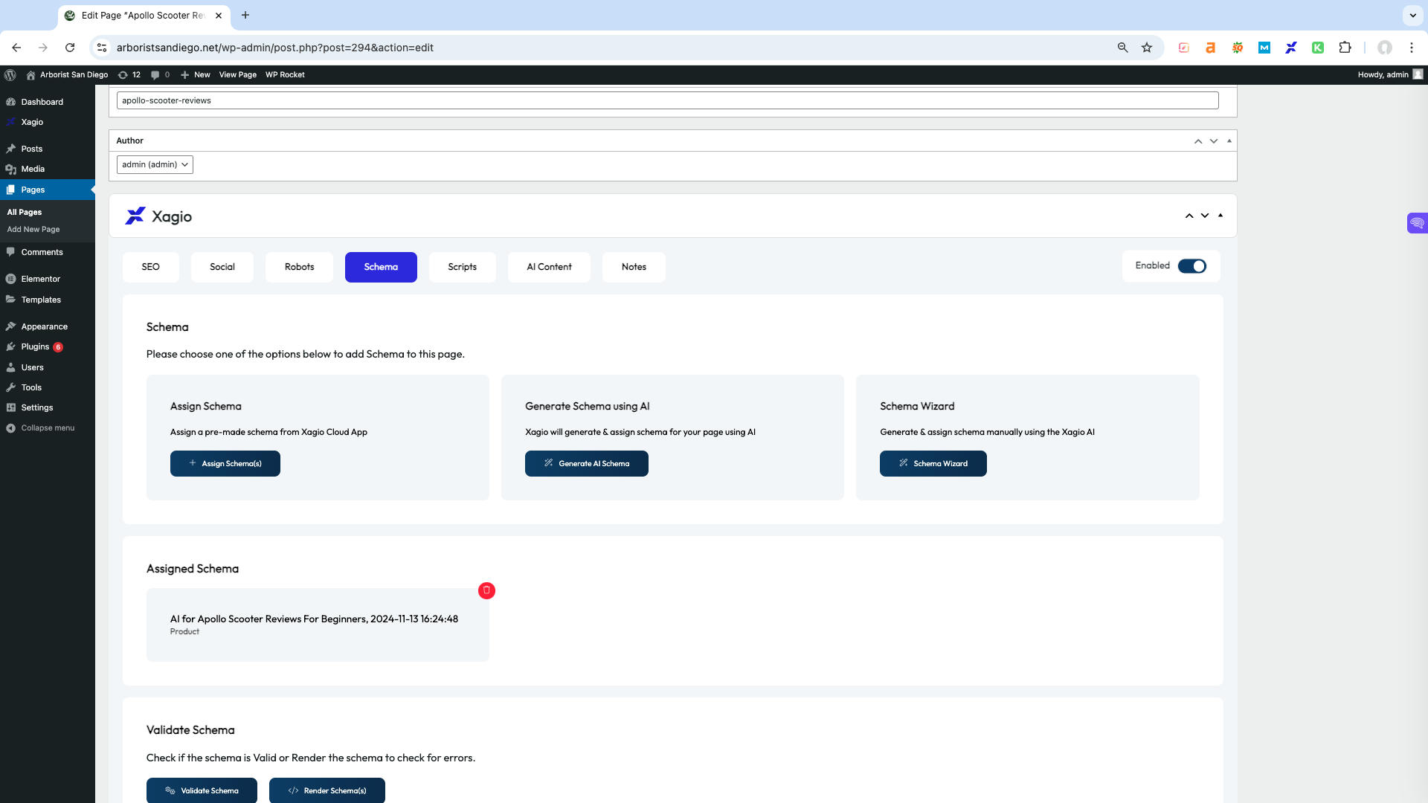Delete the assigned schema with red trash icon
The image size is (1428, 803).
[486, 590]
